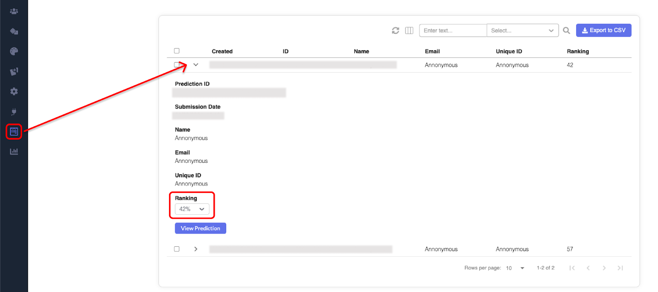Click the magnifying glass search icon
The width and height of the screenshot is (658, 292).
coord(566,30)
